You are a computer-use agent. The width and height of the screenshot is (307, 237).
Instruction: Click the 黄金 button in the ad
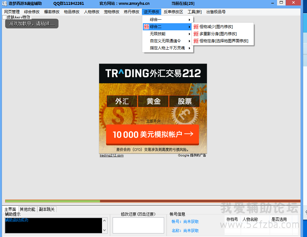(x=153, y=101)
